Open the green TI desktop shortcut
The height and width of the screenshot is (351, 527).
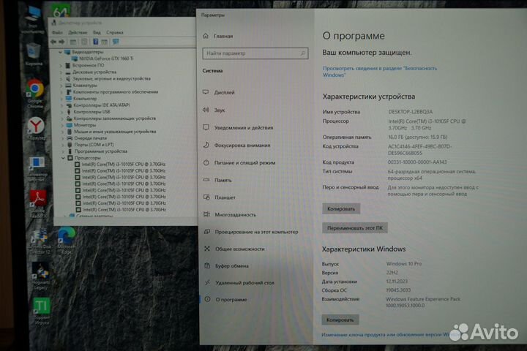pos(42,306)
